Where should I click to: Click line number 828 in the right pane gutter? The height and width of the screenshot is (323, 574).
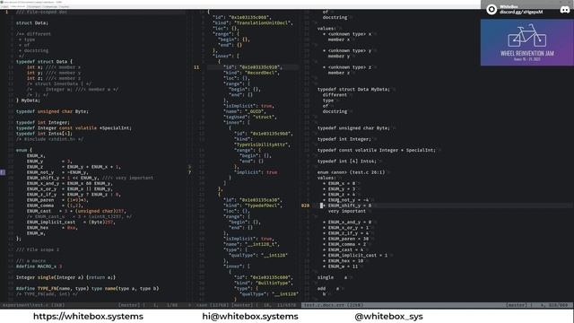[305, 205]
